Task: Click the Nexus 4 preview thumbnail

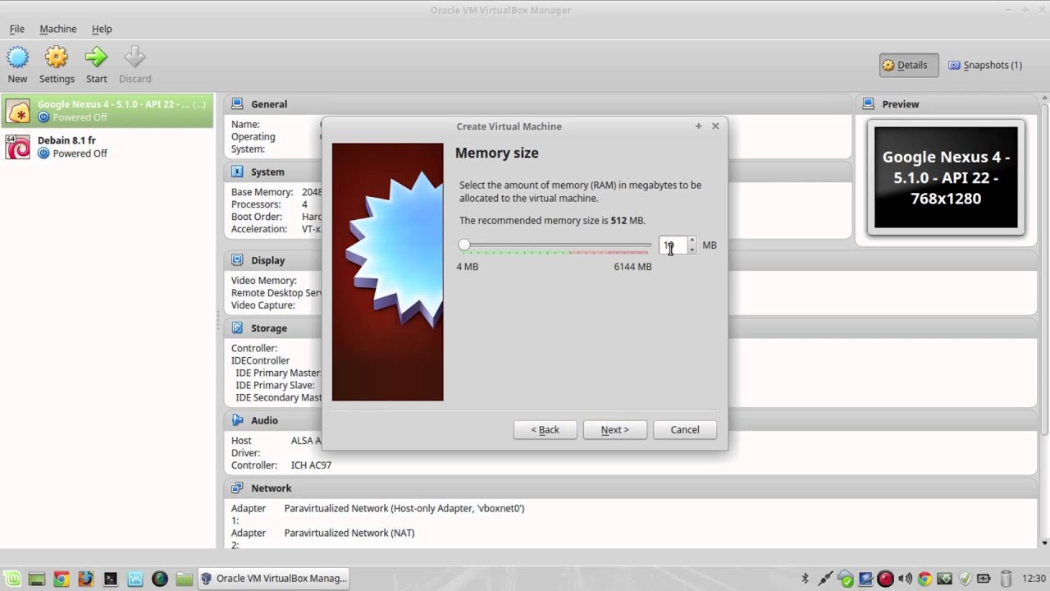Action: 946,177
